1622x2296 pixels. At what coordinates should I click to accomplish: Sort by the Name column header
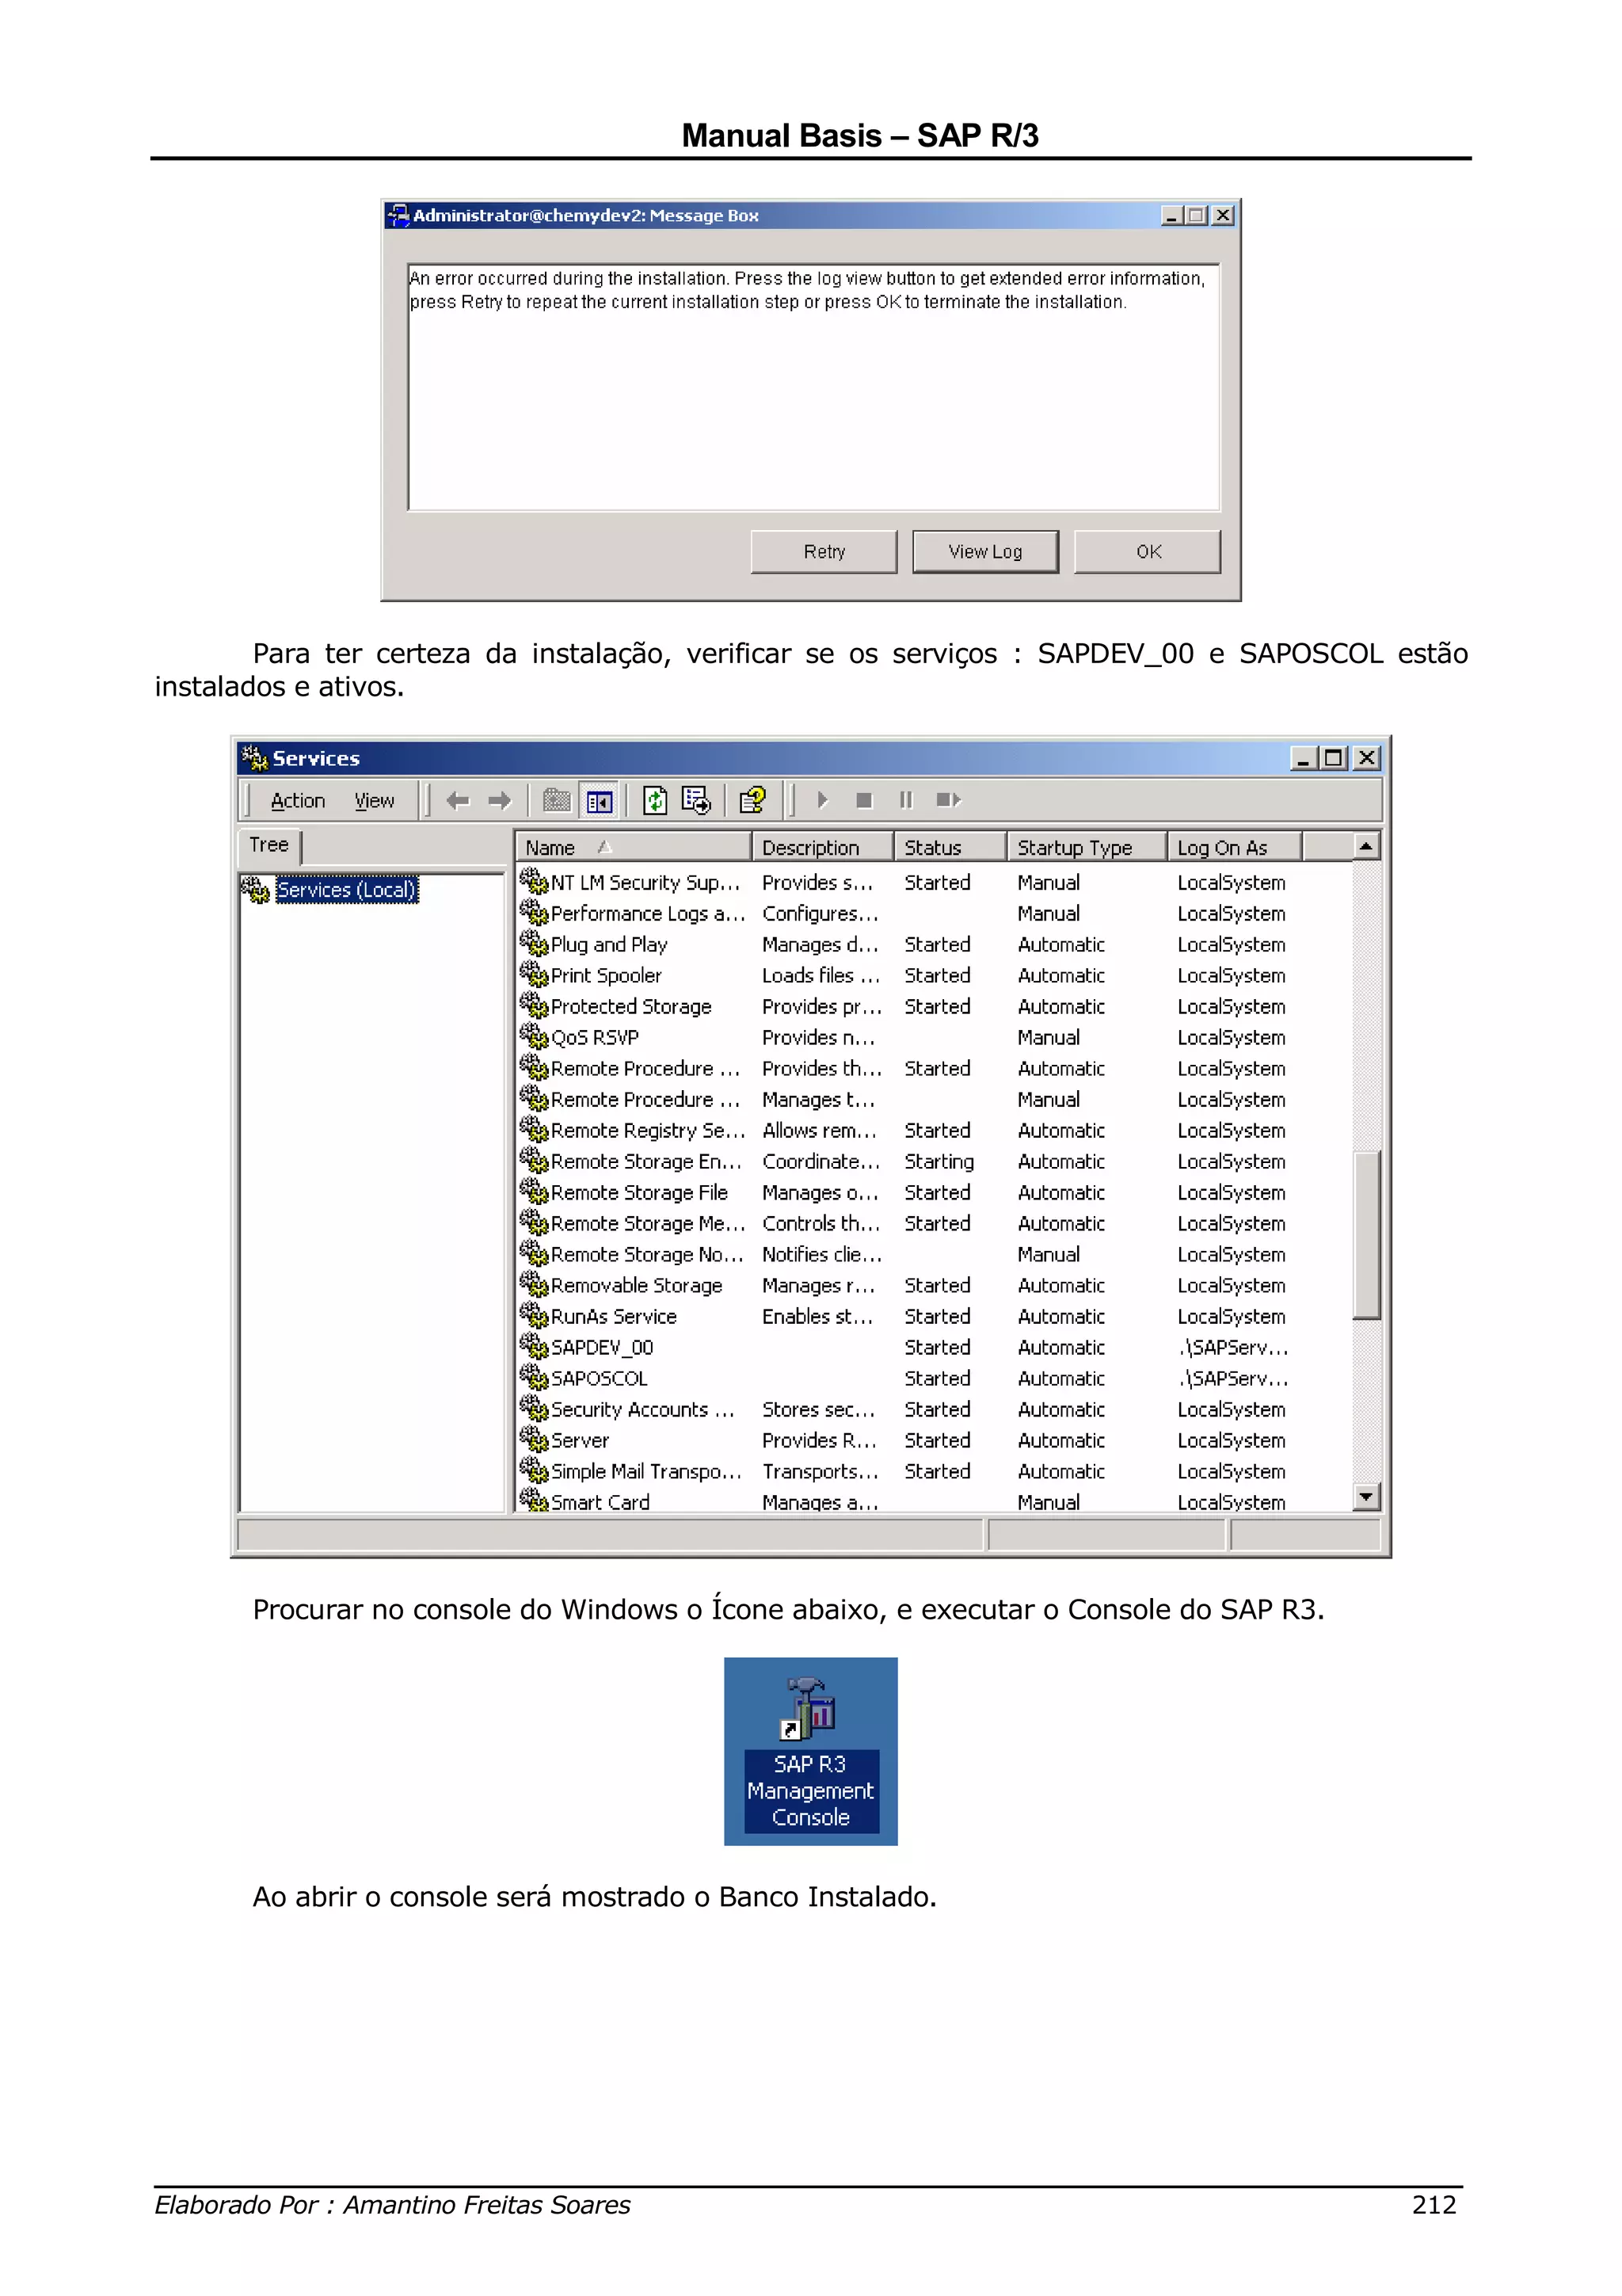click(x=633, y=847)
